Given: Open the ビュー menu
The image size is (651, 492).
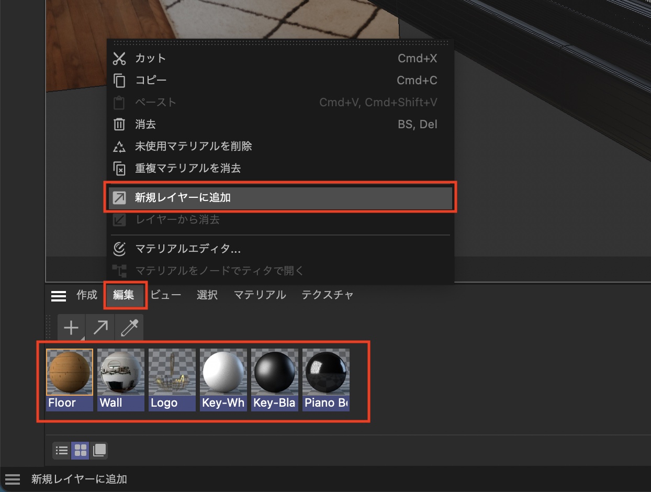Looking at the screenshot, I should click(166, 295).
